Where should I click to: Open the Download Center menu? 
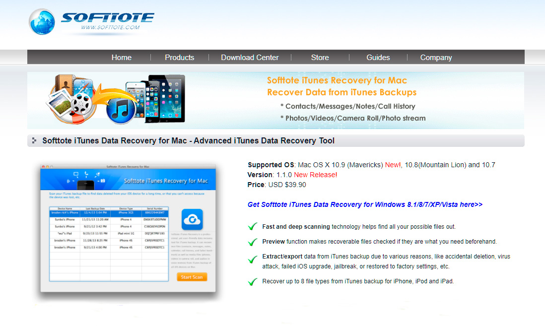tap(250, 57)
